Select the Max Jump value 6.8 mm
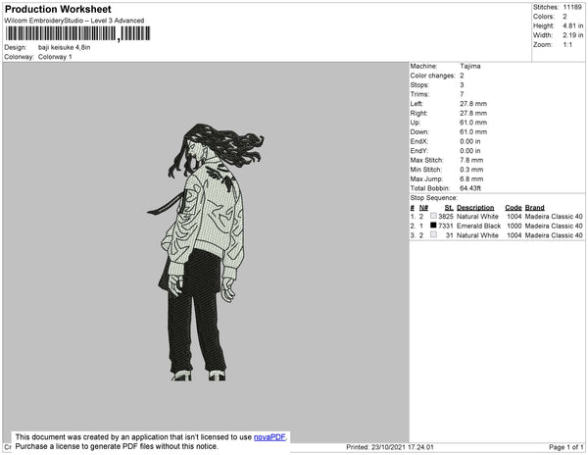Screen dimensions: 588x455 471,178
